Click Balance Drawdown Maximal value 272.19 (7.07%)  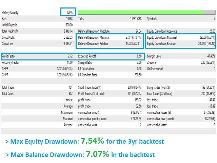pyautogui.click(x=134, y=37)
